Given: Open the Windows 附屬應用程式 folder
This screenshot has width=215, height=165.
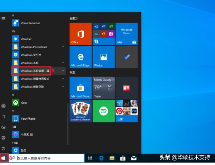Looking at the screenshot, I should pyautogui.click(x=39, y=79).
